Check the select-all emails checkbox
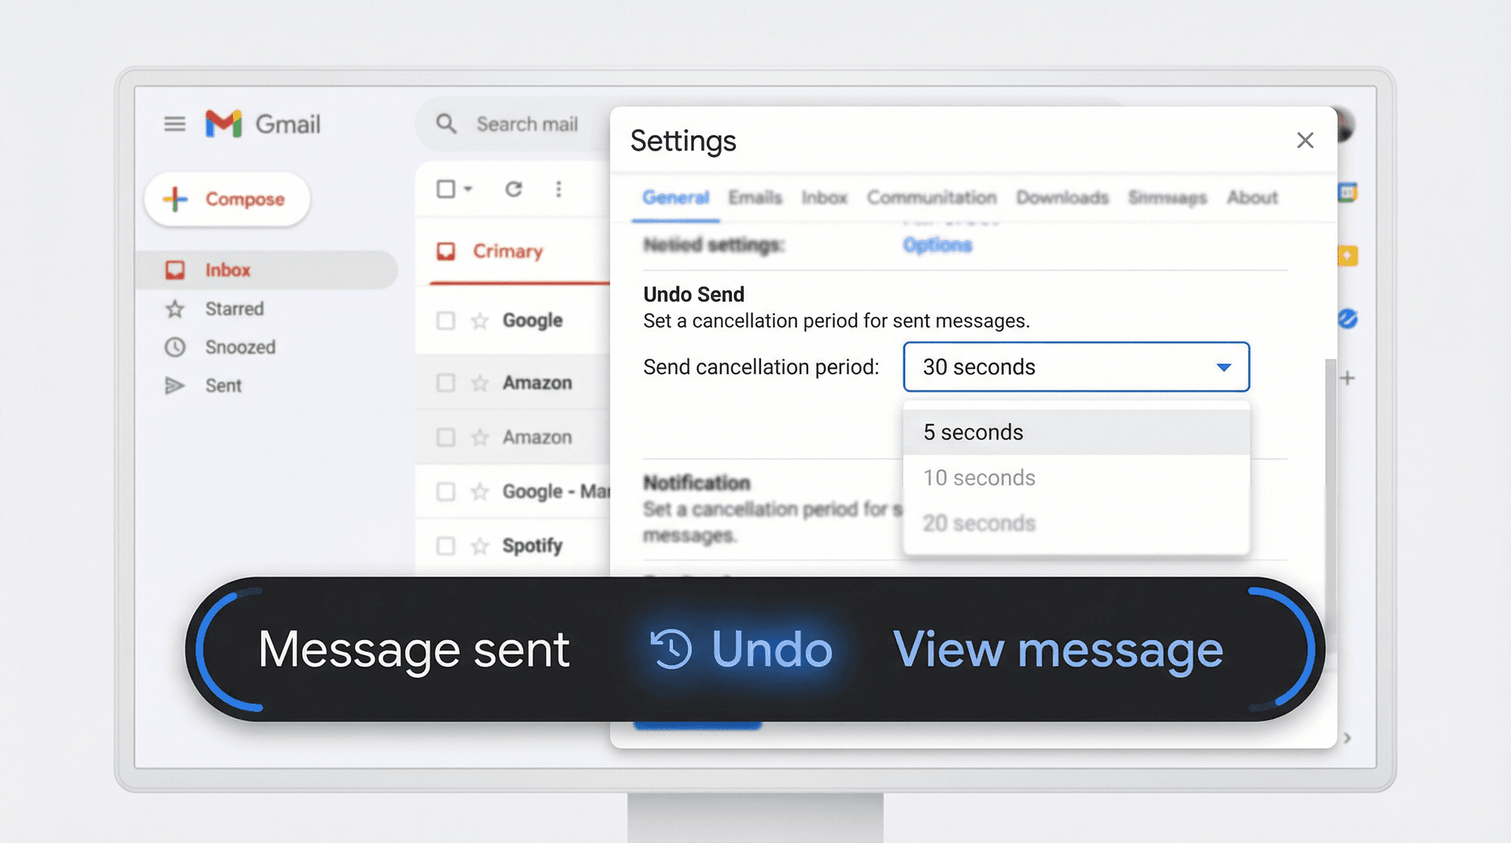The width and height of the screenshot is (1511, 843). point(445,189)
